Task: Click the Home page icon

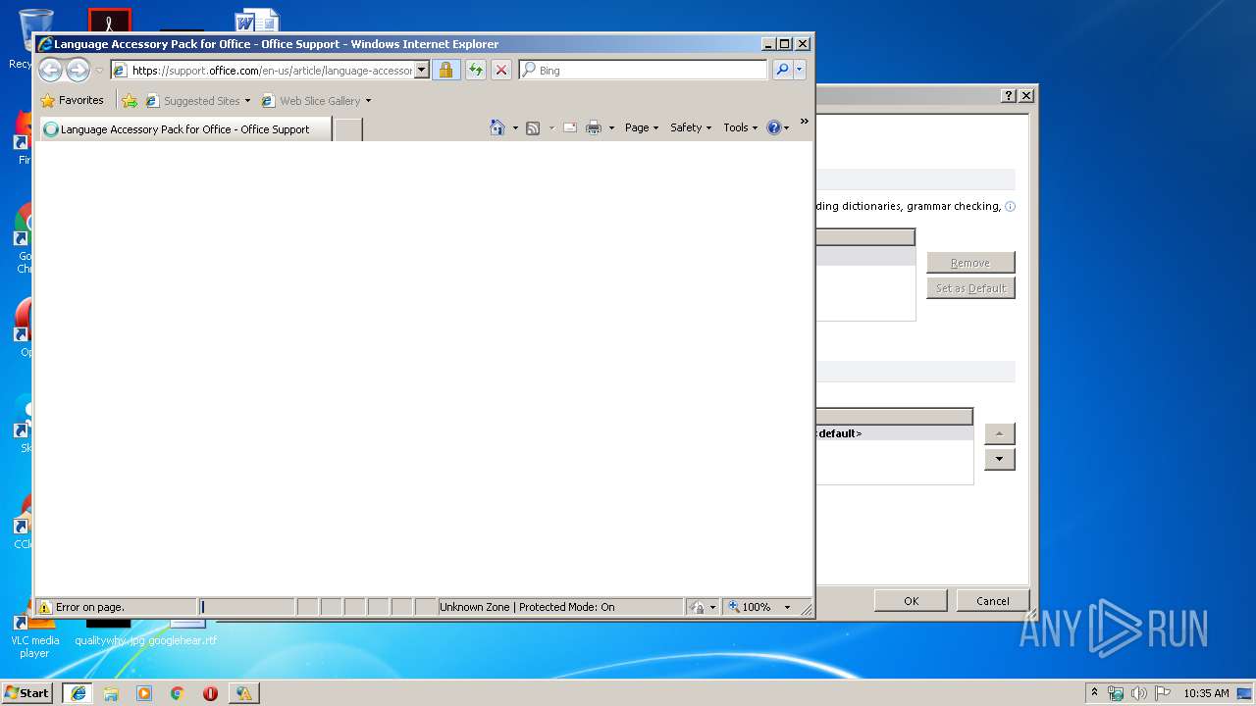Action: pyautogui.click(x=497, y=127)
